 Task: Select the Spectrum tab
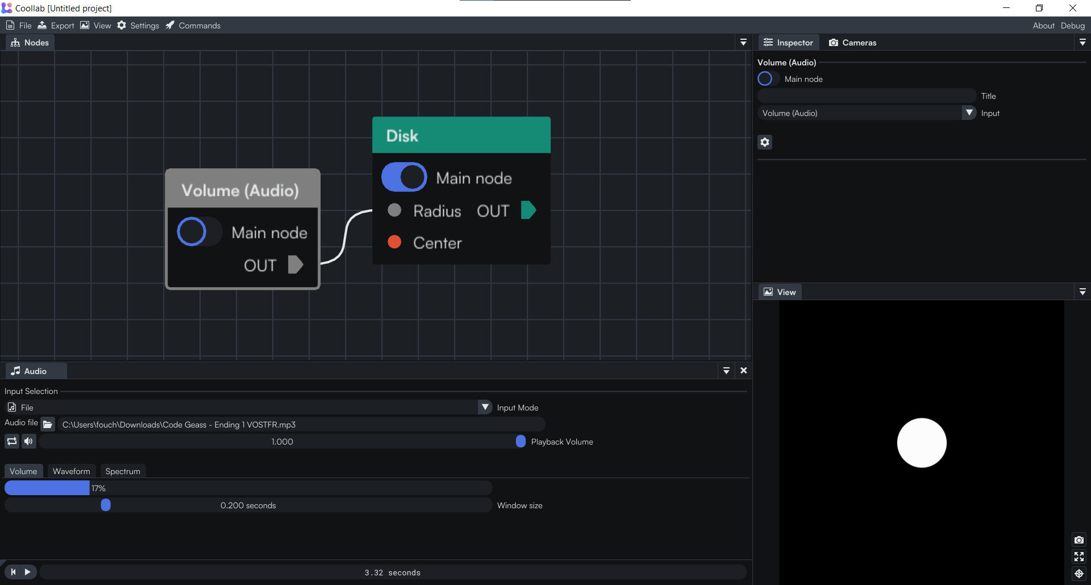coord(123,471)
